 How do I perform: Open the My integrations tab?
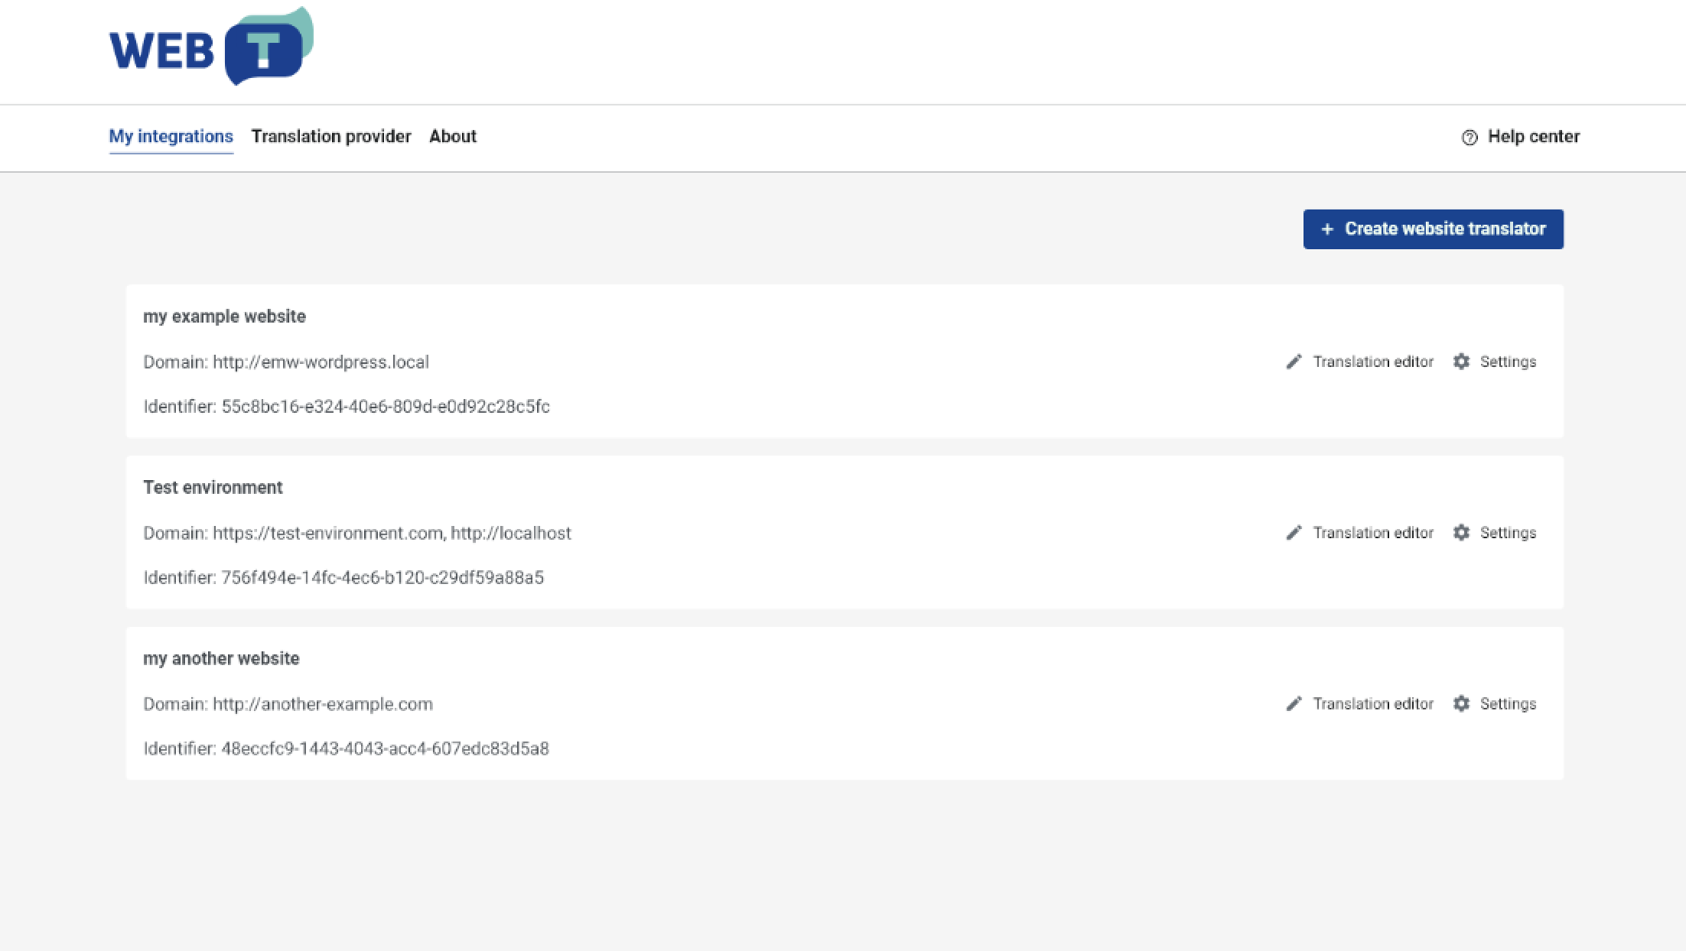click(171, 137)
